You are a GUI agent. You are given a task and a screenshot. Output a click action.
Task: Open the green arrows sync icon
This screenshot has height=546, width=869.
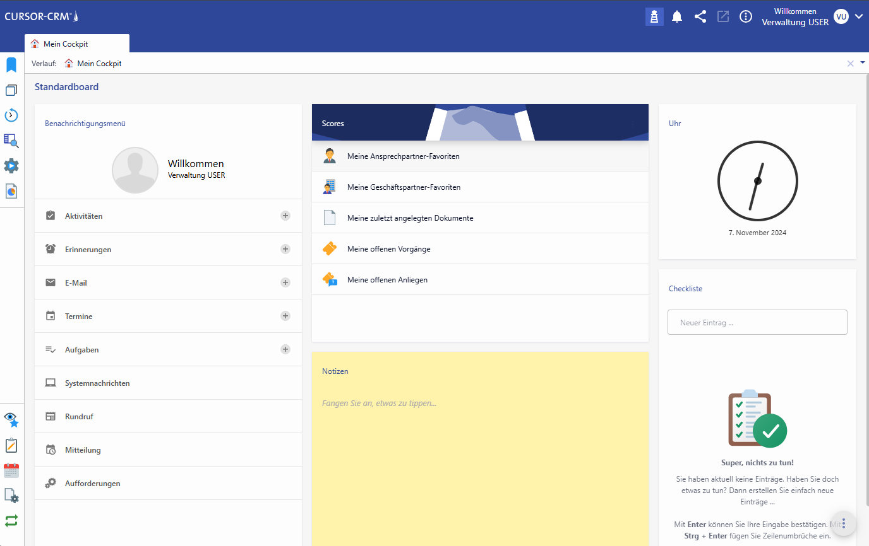11,521
